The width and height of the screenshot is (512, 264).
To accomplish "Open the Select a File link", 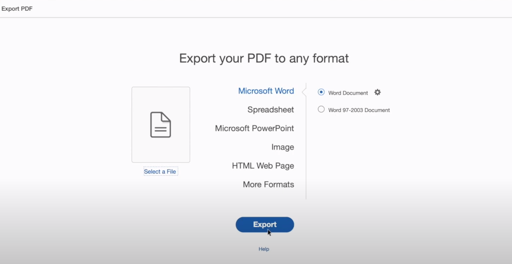I will coord(160,171).
